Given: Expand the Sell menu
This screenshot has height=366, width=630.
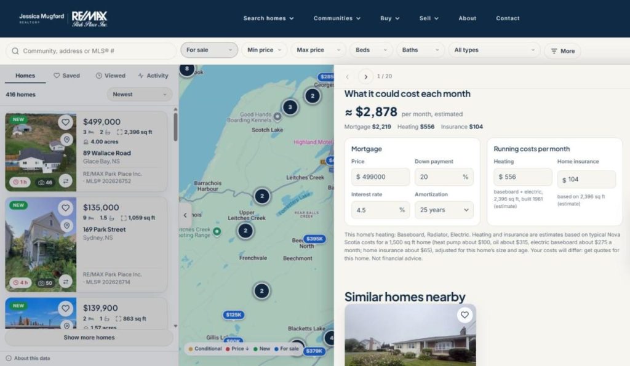Looking at the screenshot, I should coord(429,18).
